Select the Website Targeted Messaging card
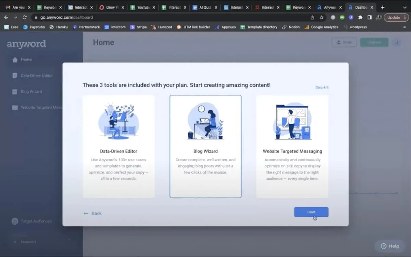Image resolution: width=411 pixels, height=257 pixels. click(292, 146)
